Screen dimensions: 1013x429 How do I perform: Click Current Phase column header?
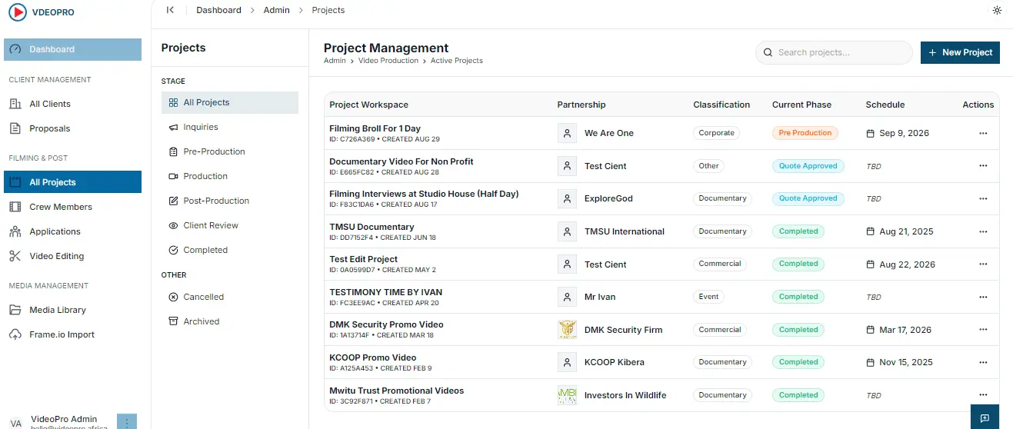[x=802, y=105]
